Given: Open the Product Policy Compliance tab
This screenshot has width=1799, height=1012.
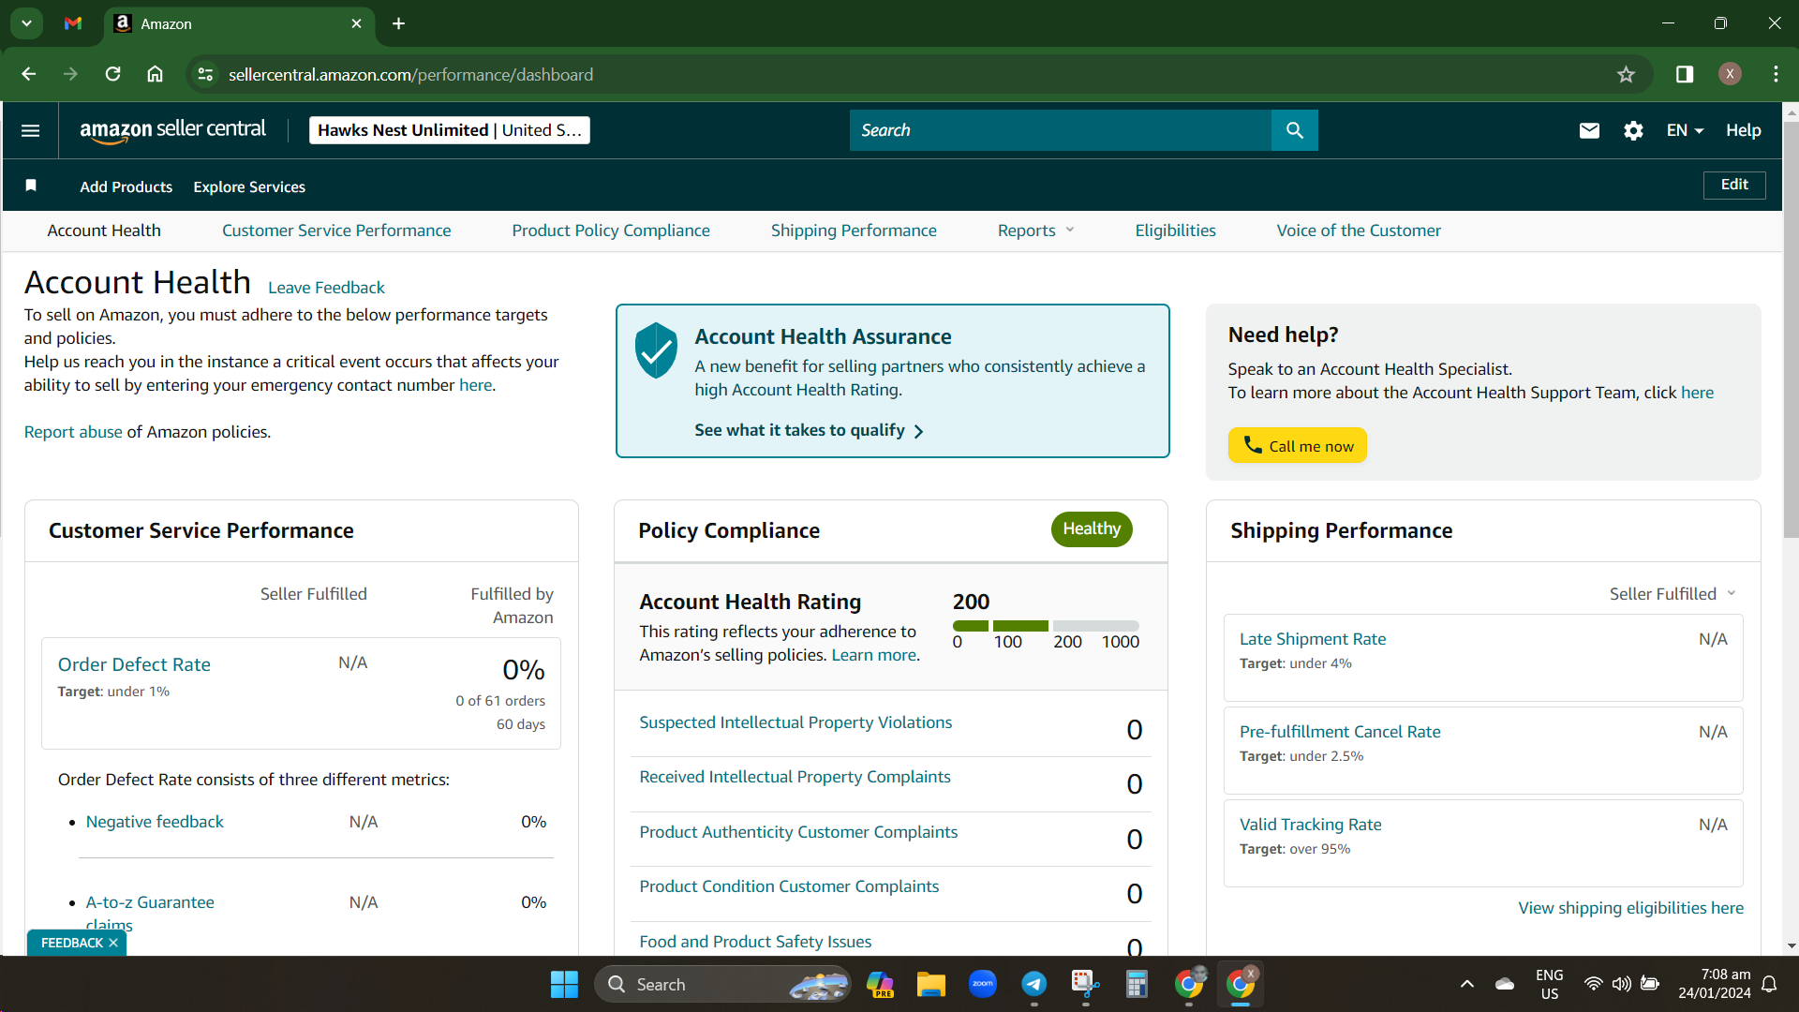Looking at the screenshot, I should 611,231.
